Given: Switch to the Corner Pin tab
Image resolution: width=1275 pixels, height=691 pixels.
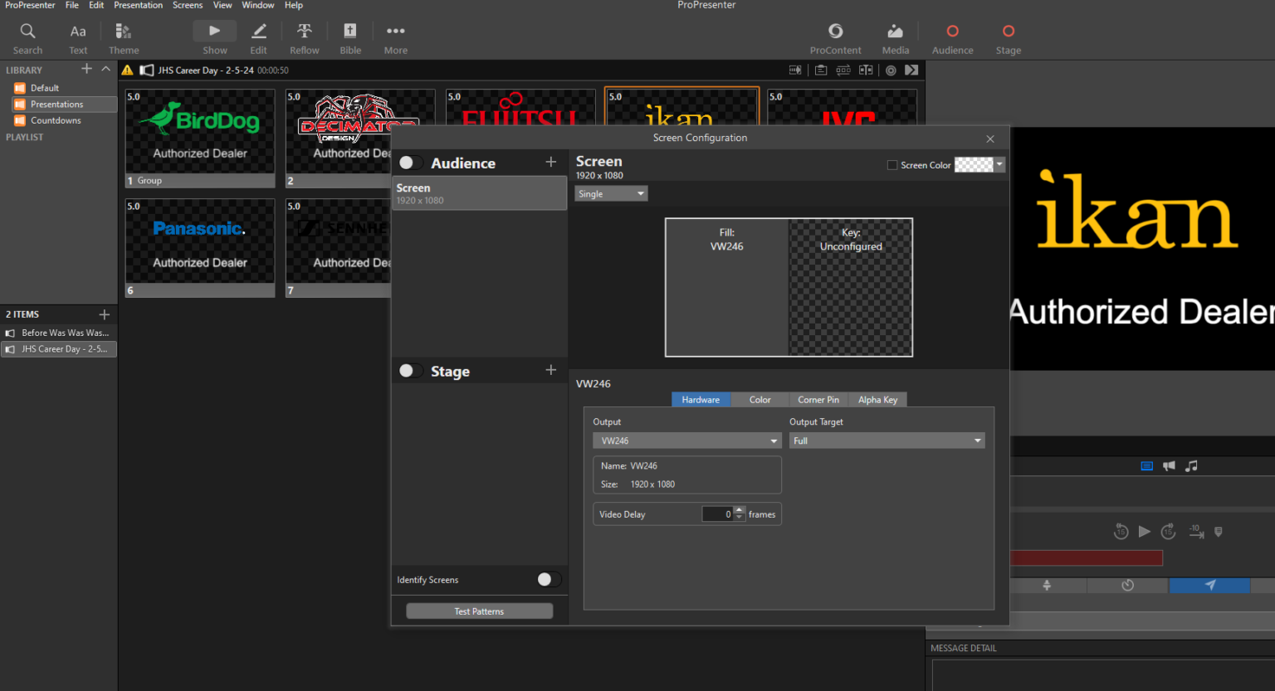Looking at the screenshot, I should 818,399.
